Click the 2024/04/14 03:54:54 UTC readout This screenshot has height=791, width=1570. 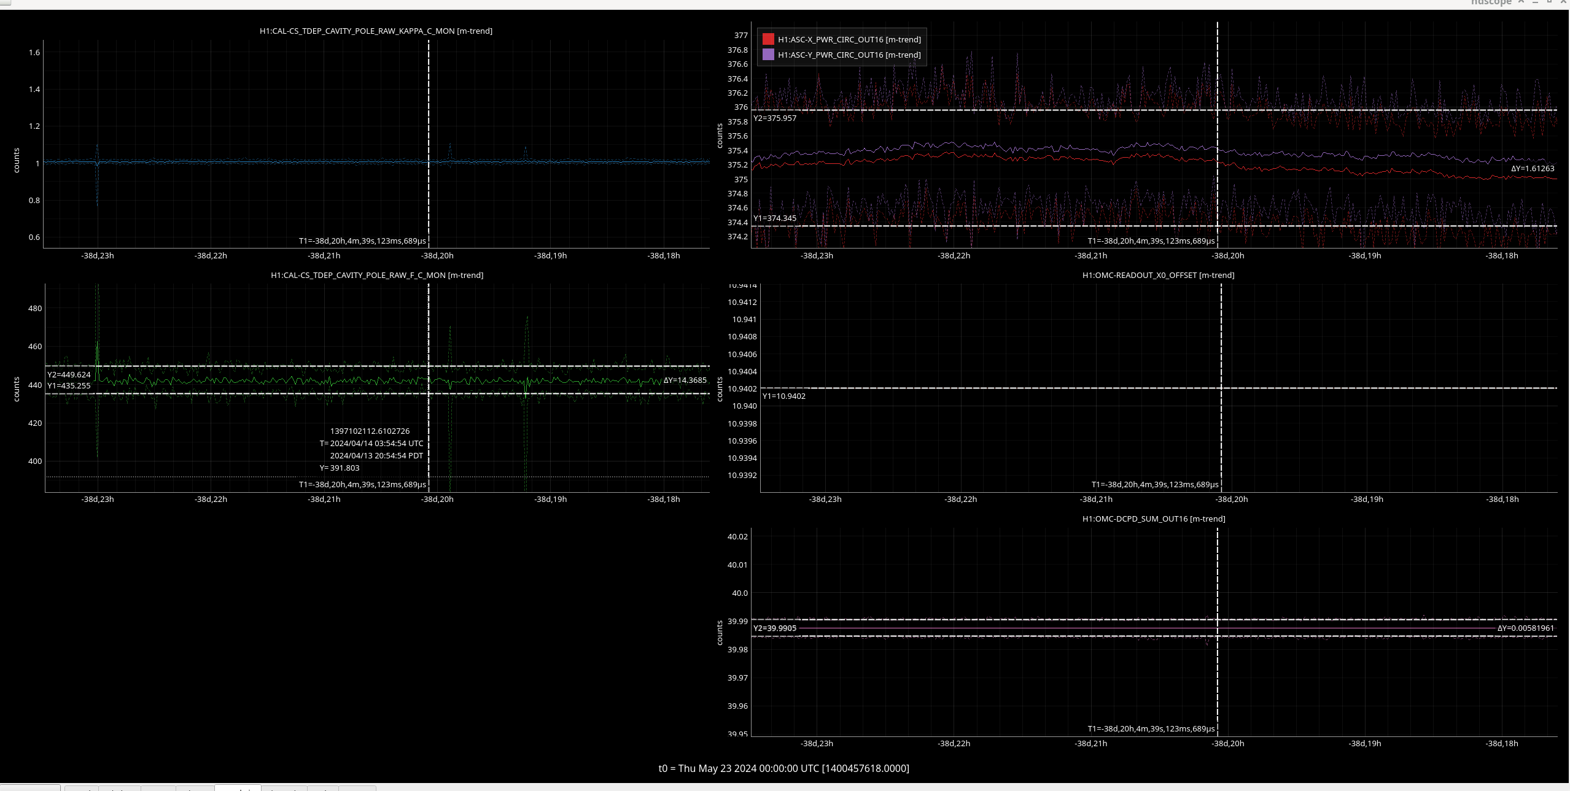pyautogui.click(x=376, y=443)
